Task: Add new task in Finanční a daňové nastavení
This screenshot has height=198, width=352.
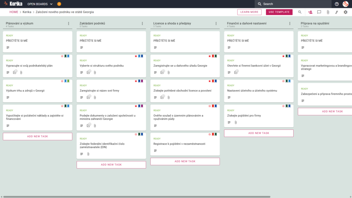Action: [x=258, y=133]
